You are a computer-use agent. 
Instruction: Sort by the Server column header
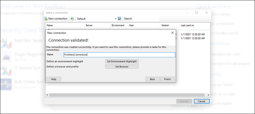97,25
